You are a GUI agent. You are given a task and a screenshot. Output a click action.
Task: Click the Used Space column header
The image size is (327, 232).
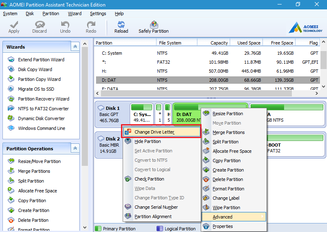(246, 43)
